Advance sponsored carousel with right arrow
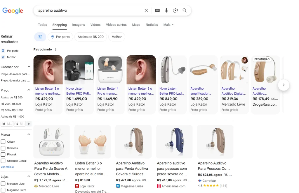The width and height of the screenshot is (299, 193). 284,85
